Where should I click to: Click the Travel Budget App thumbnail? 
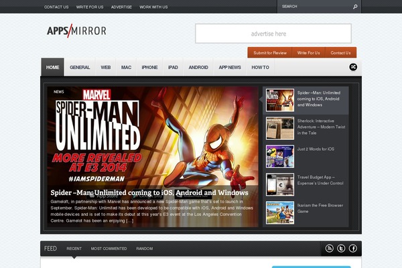tap(280, 185)
